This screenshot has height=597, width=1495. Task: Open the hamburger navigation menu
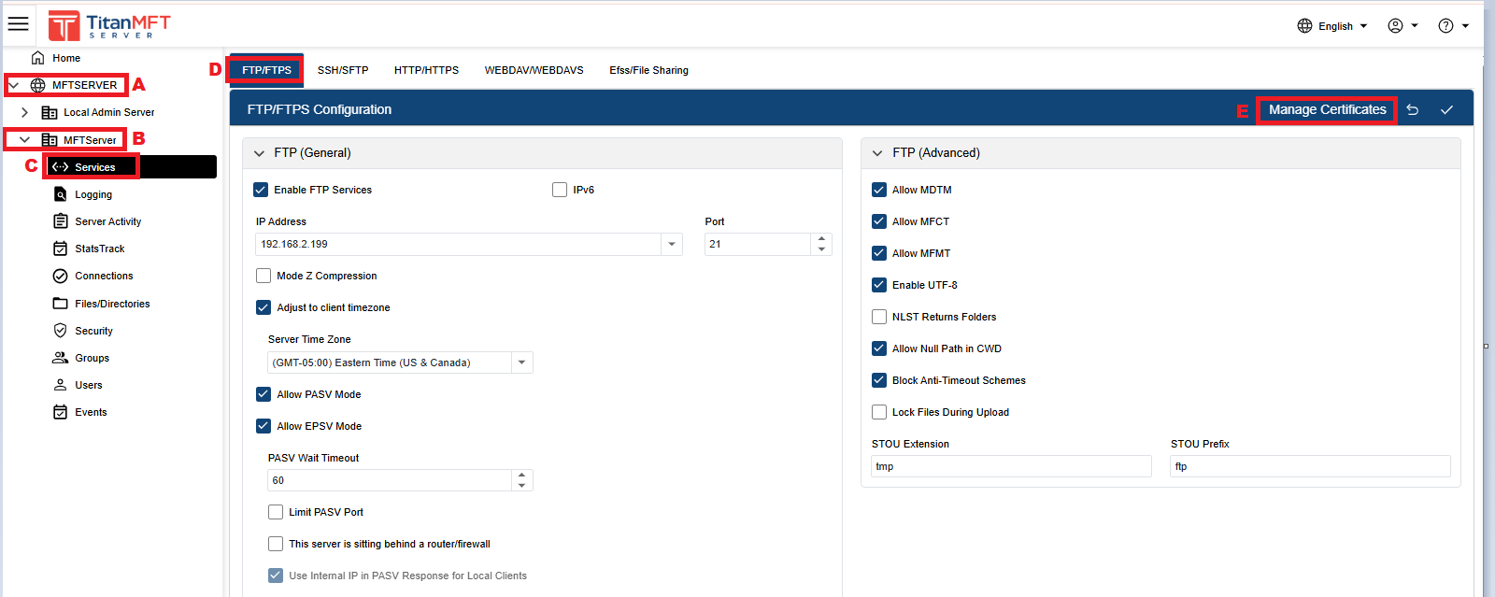[x=18, y=24]
